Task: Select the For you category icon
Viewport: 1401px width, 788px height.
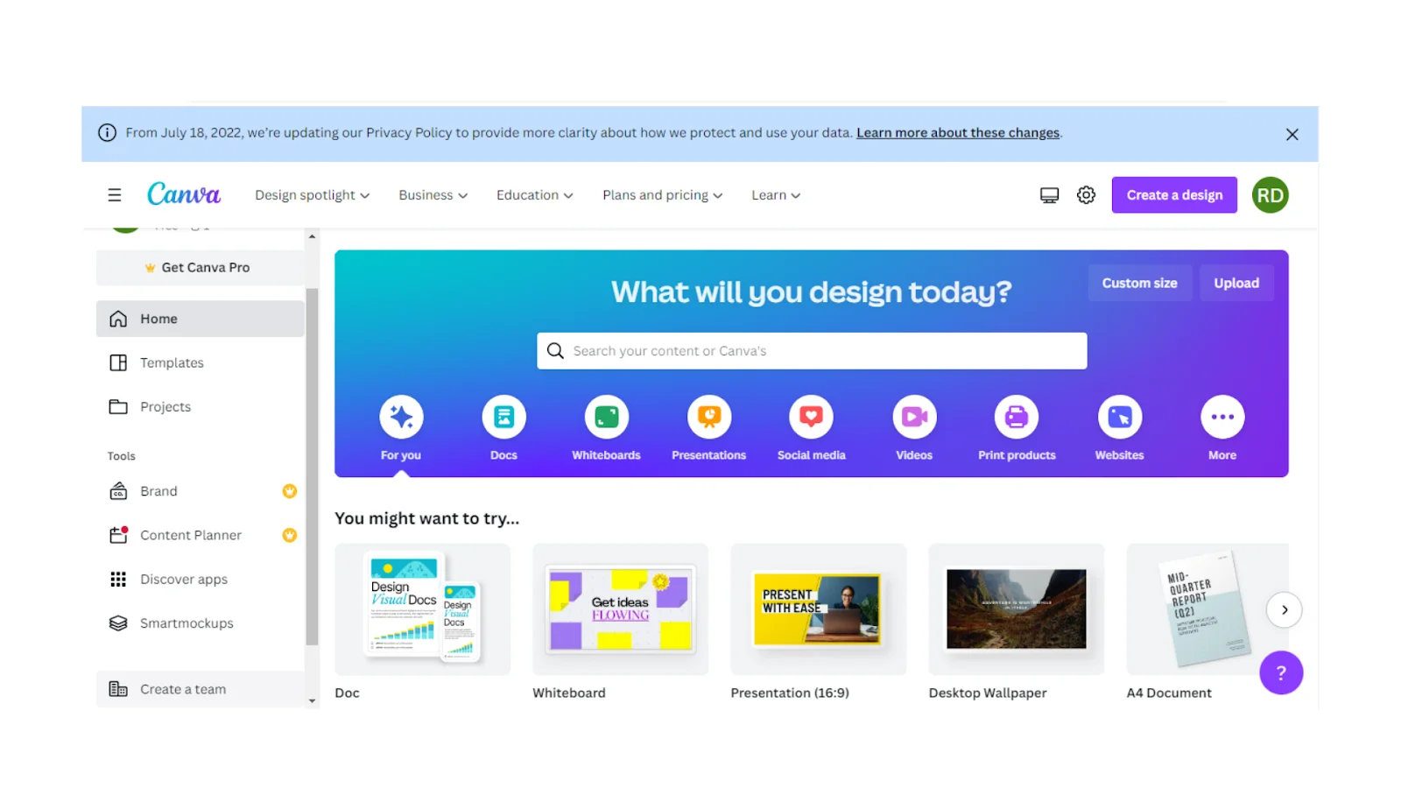Action: click(401, 417)
